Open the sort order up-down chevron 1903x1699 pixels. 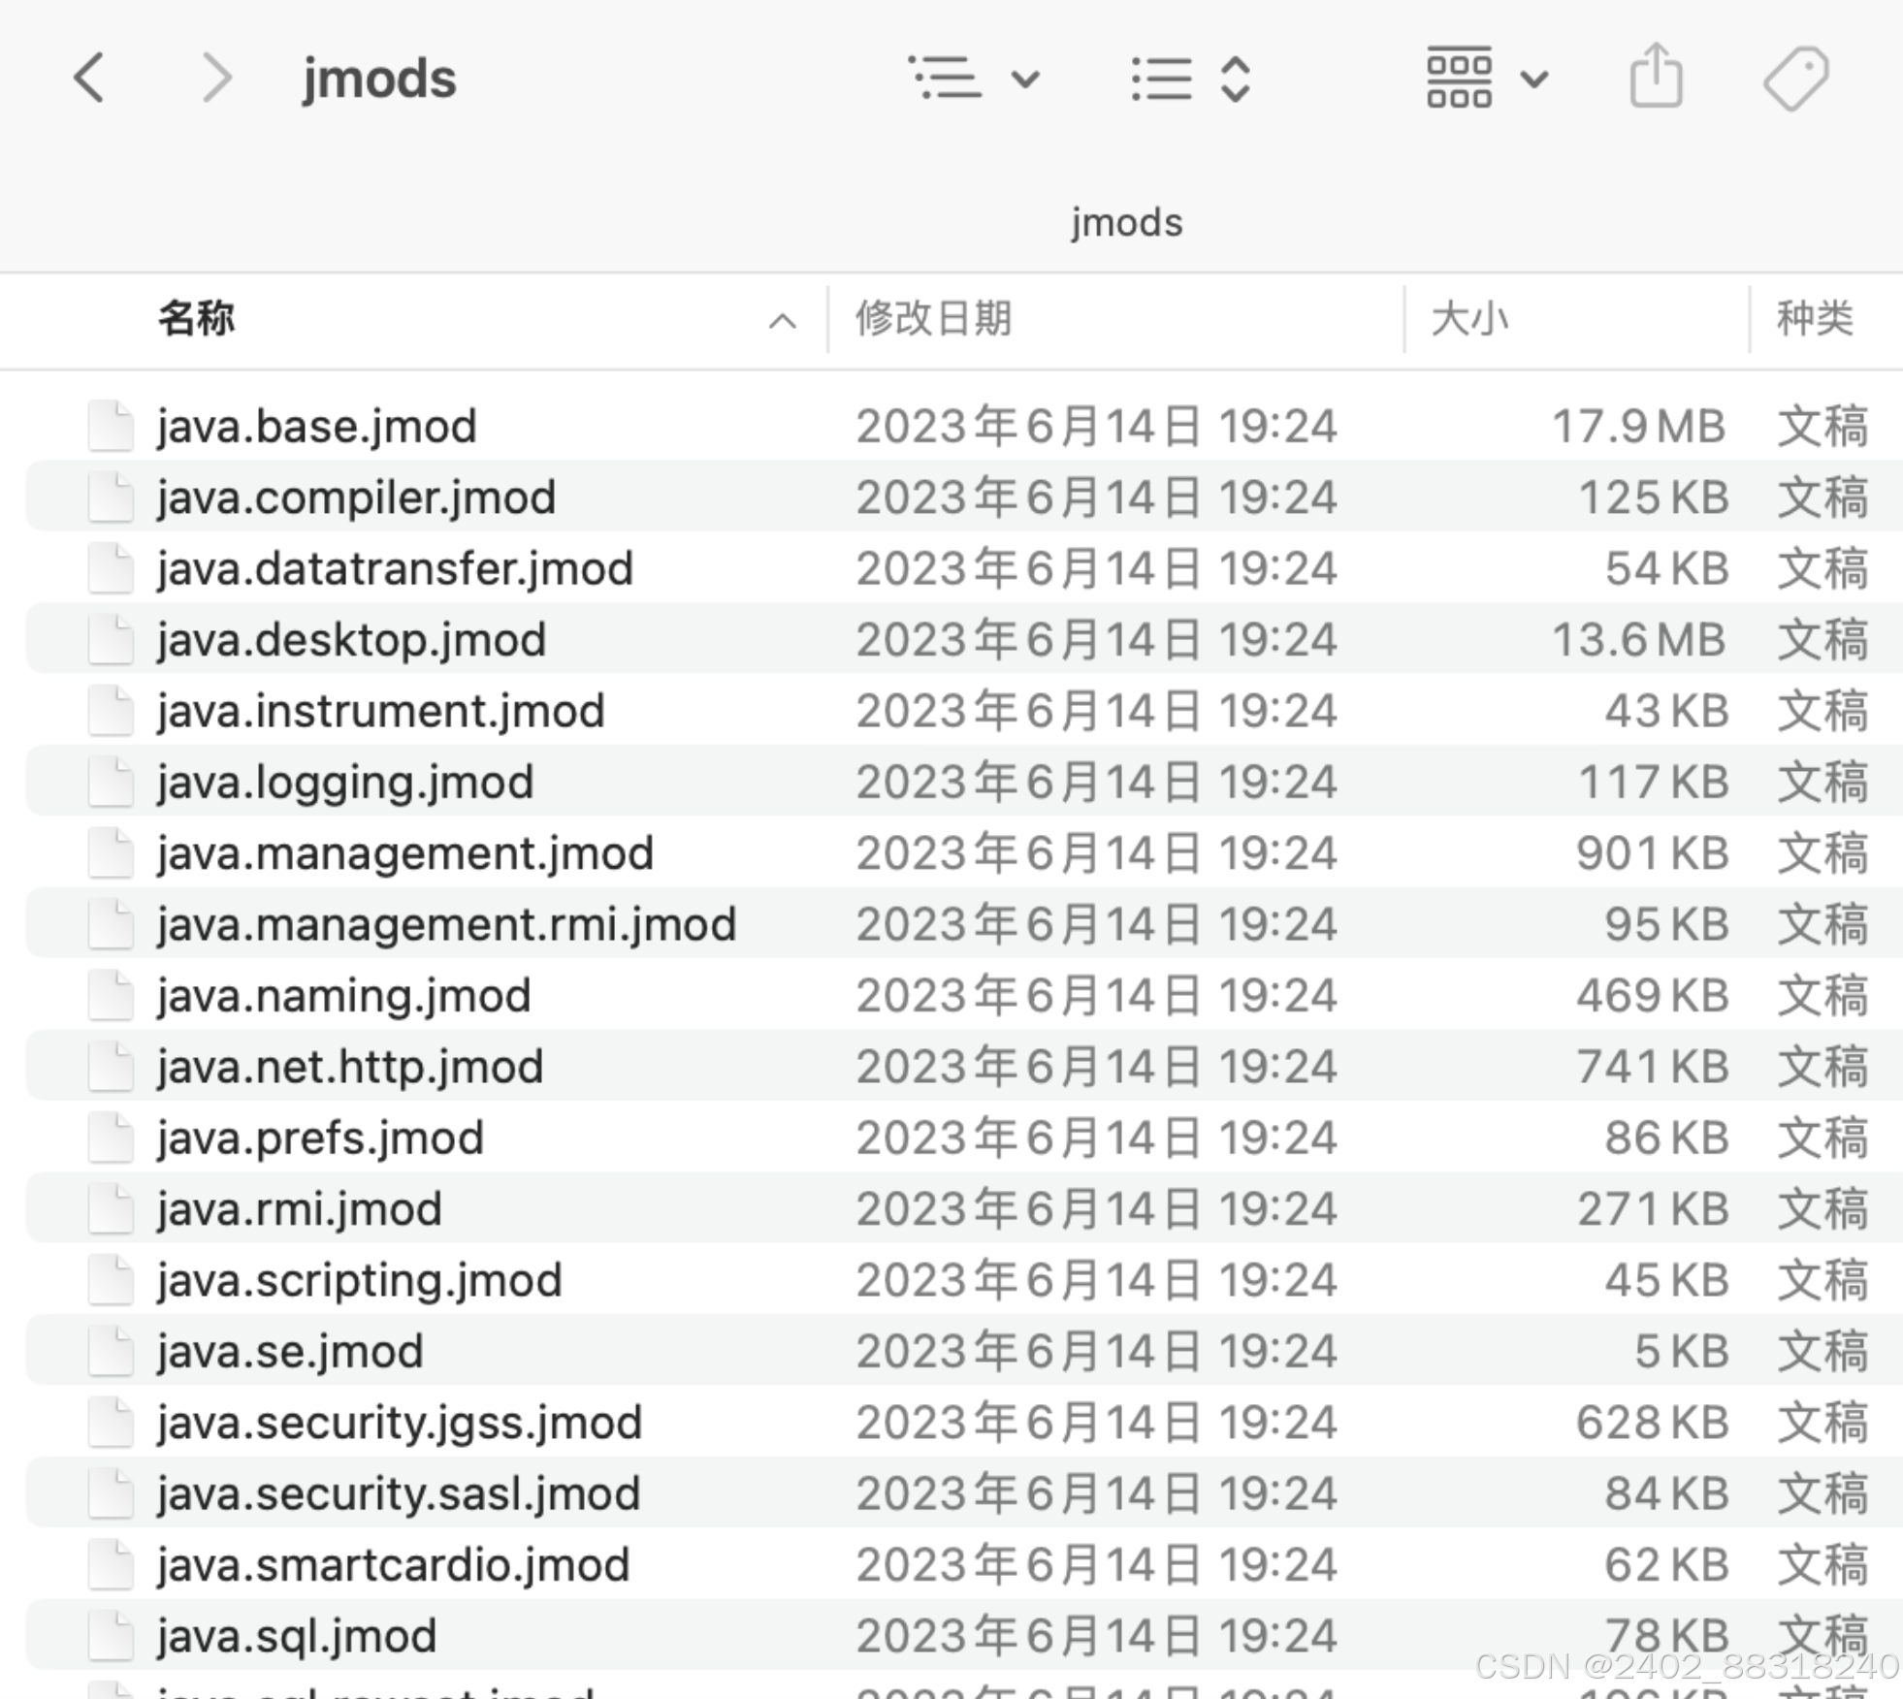click(1234, 79)
